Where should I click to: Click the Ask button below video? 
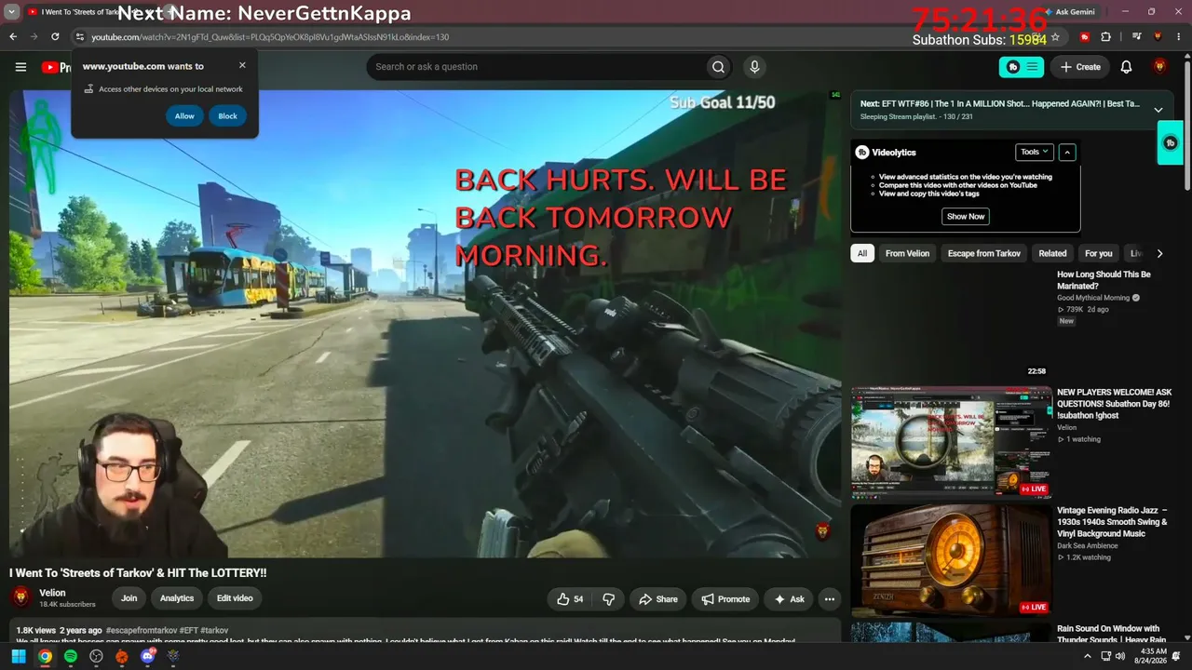coord(790,599)
